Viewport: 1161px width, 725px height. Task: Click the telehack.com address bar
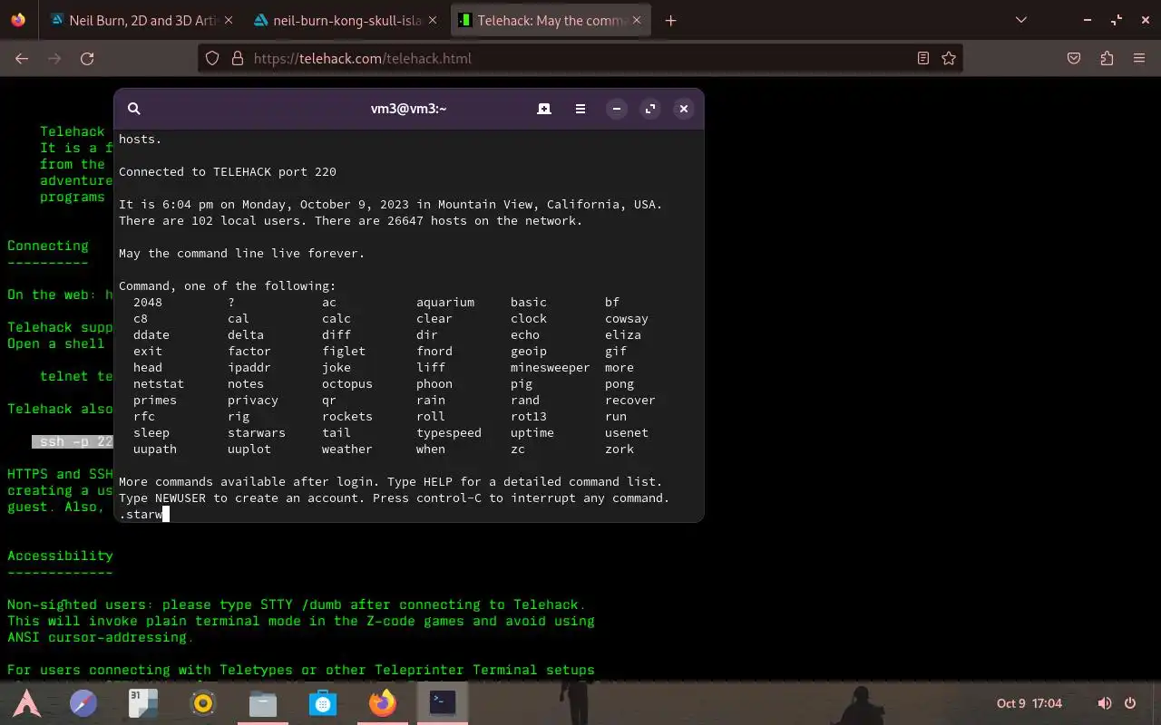click(x=580, y=58)
